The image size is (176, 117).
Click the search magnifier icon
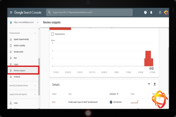tap(49, 12)
